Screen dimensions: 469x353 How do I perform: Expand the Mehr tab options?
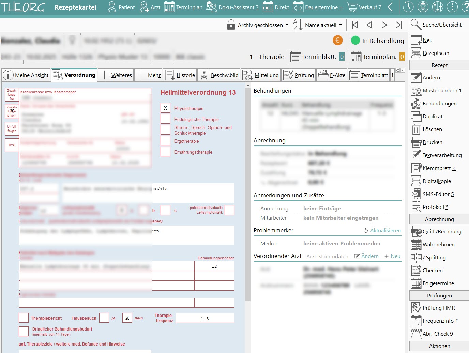148,75
